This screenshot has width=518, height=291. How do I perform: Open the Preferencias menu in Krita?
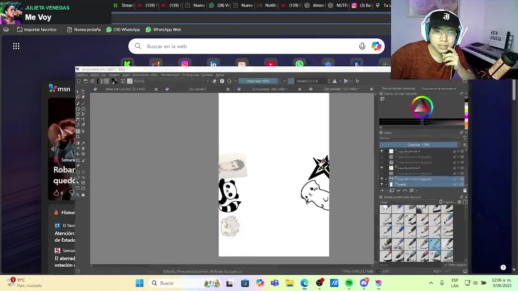191,75
